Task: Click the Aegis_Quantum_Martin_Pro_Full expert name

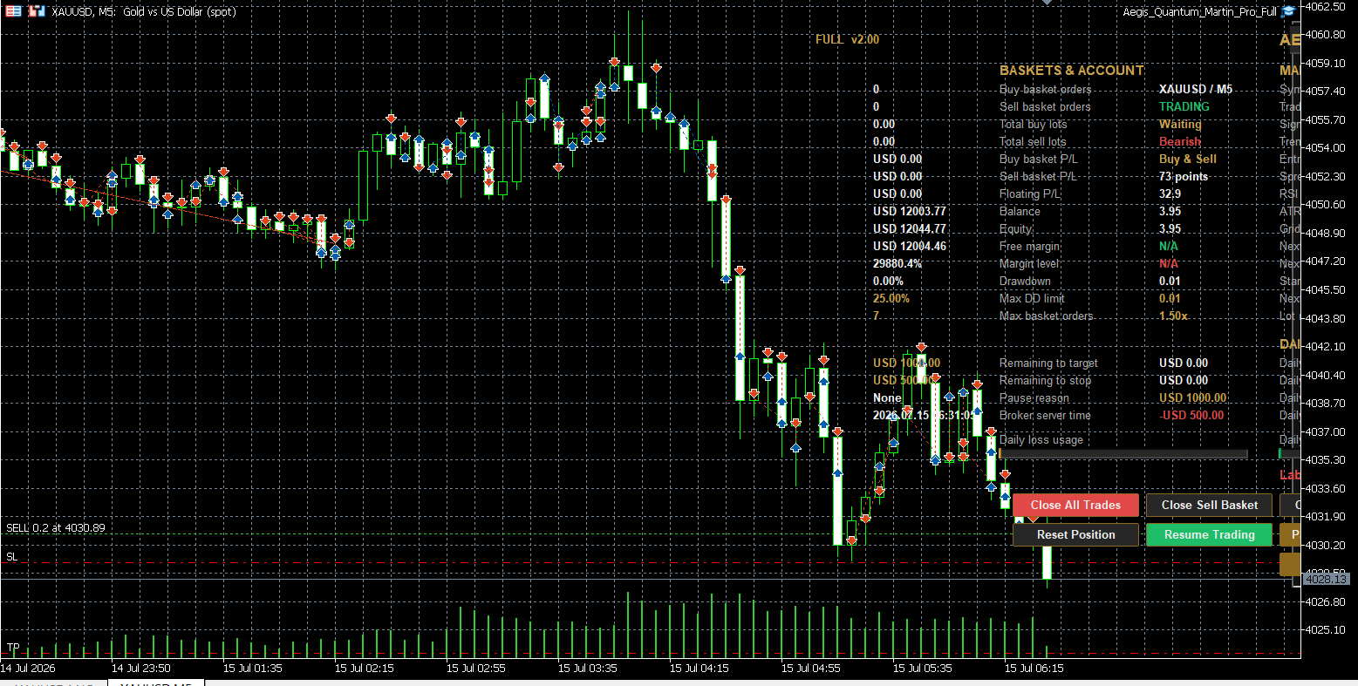Action: [1199, 12]
